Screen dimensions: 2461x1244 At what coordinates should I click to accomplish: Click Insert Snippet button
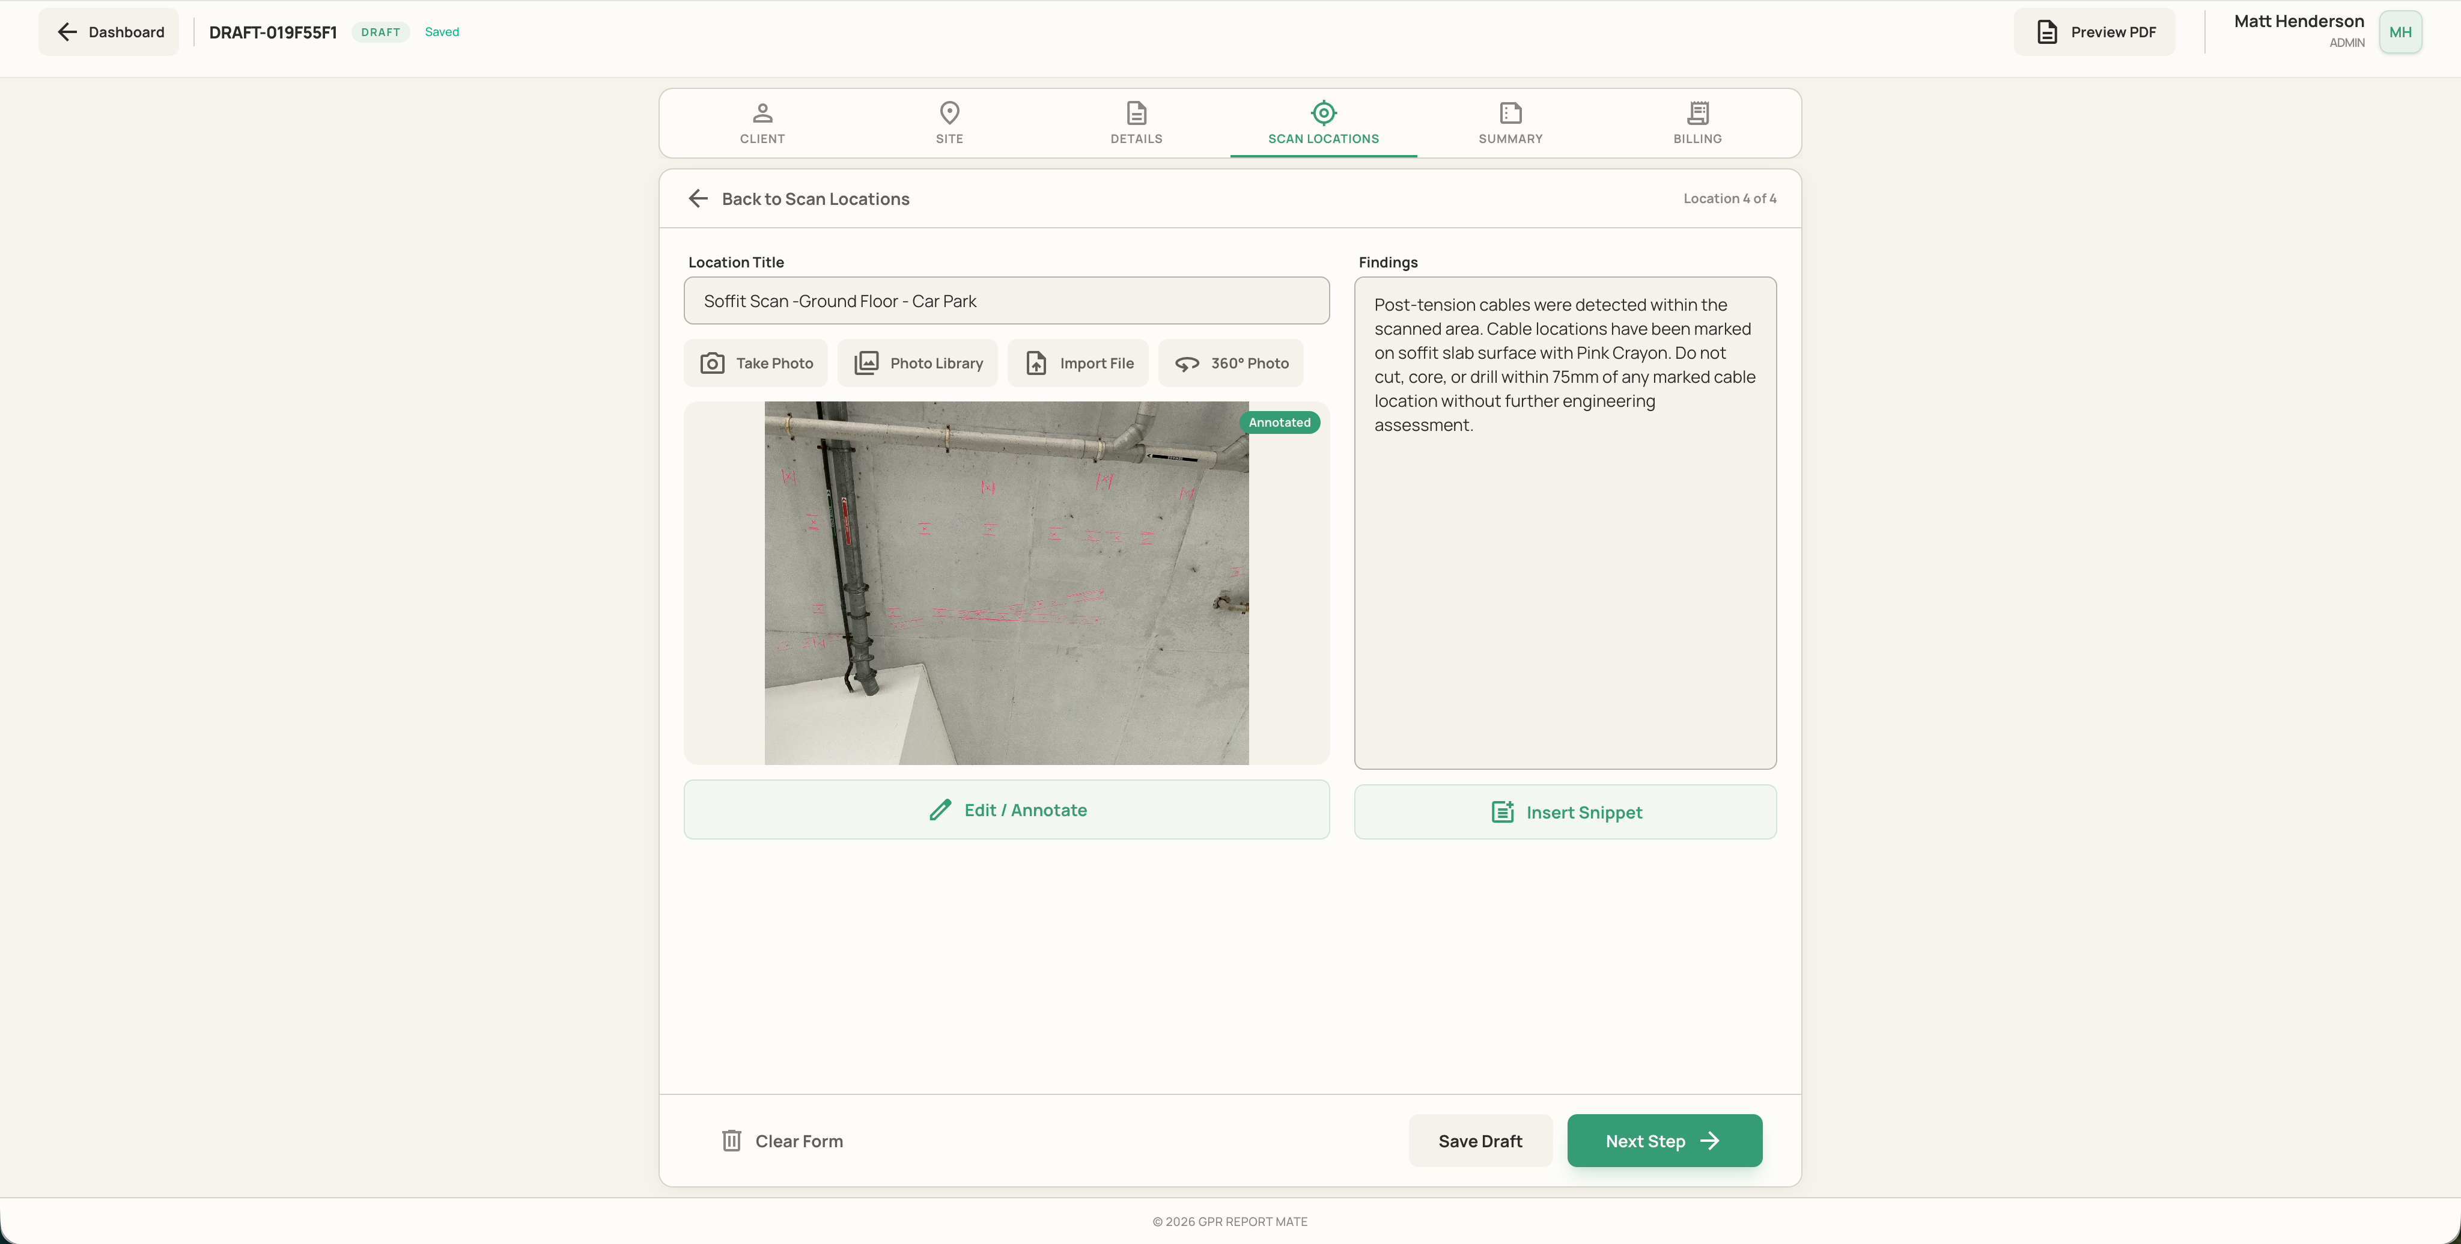pos(1565,812)
